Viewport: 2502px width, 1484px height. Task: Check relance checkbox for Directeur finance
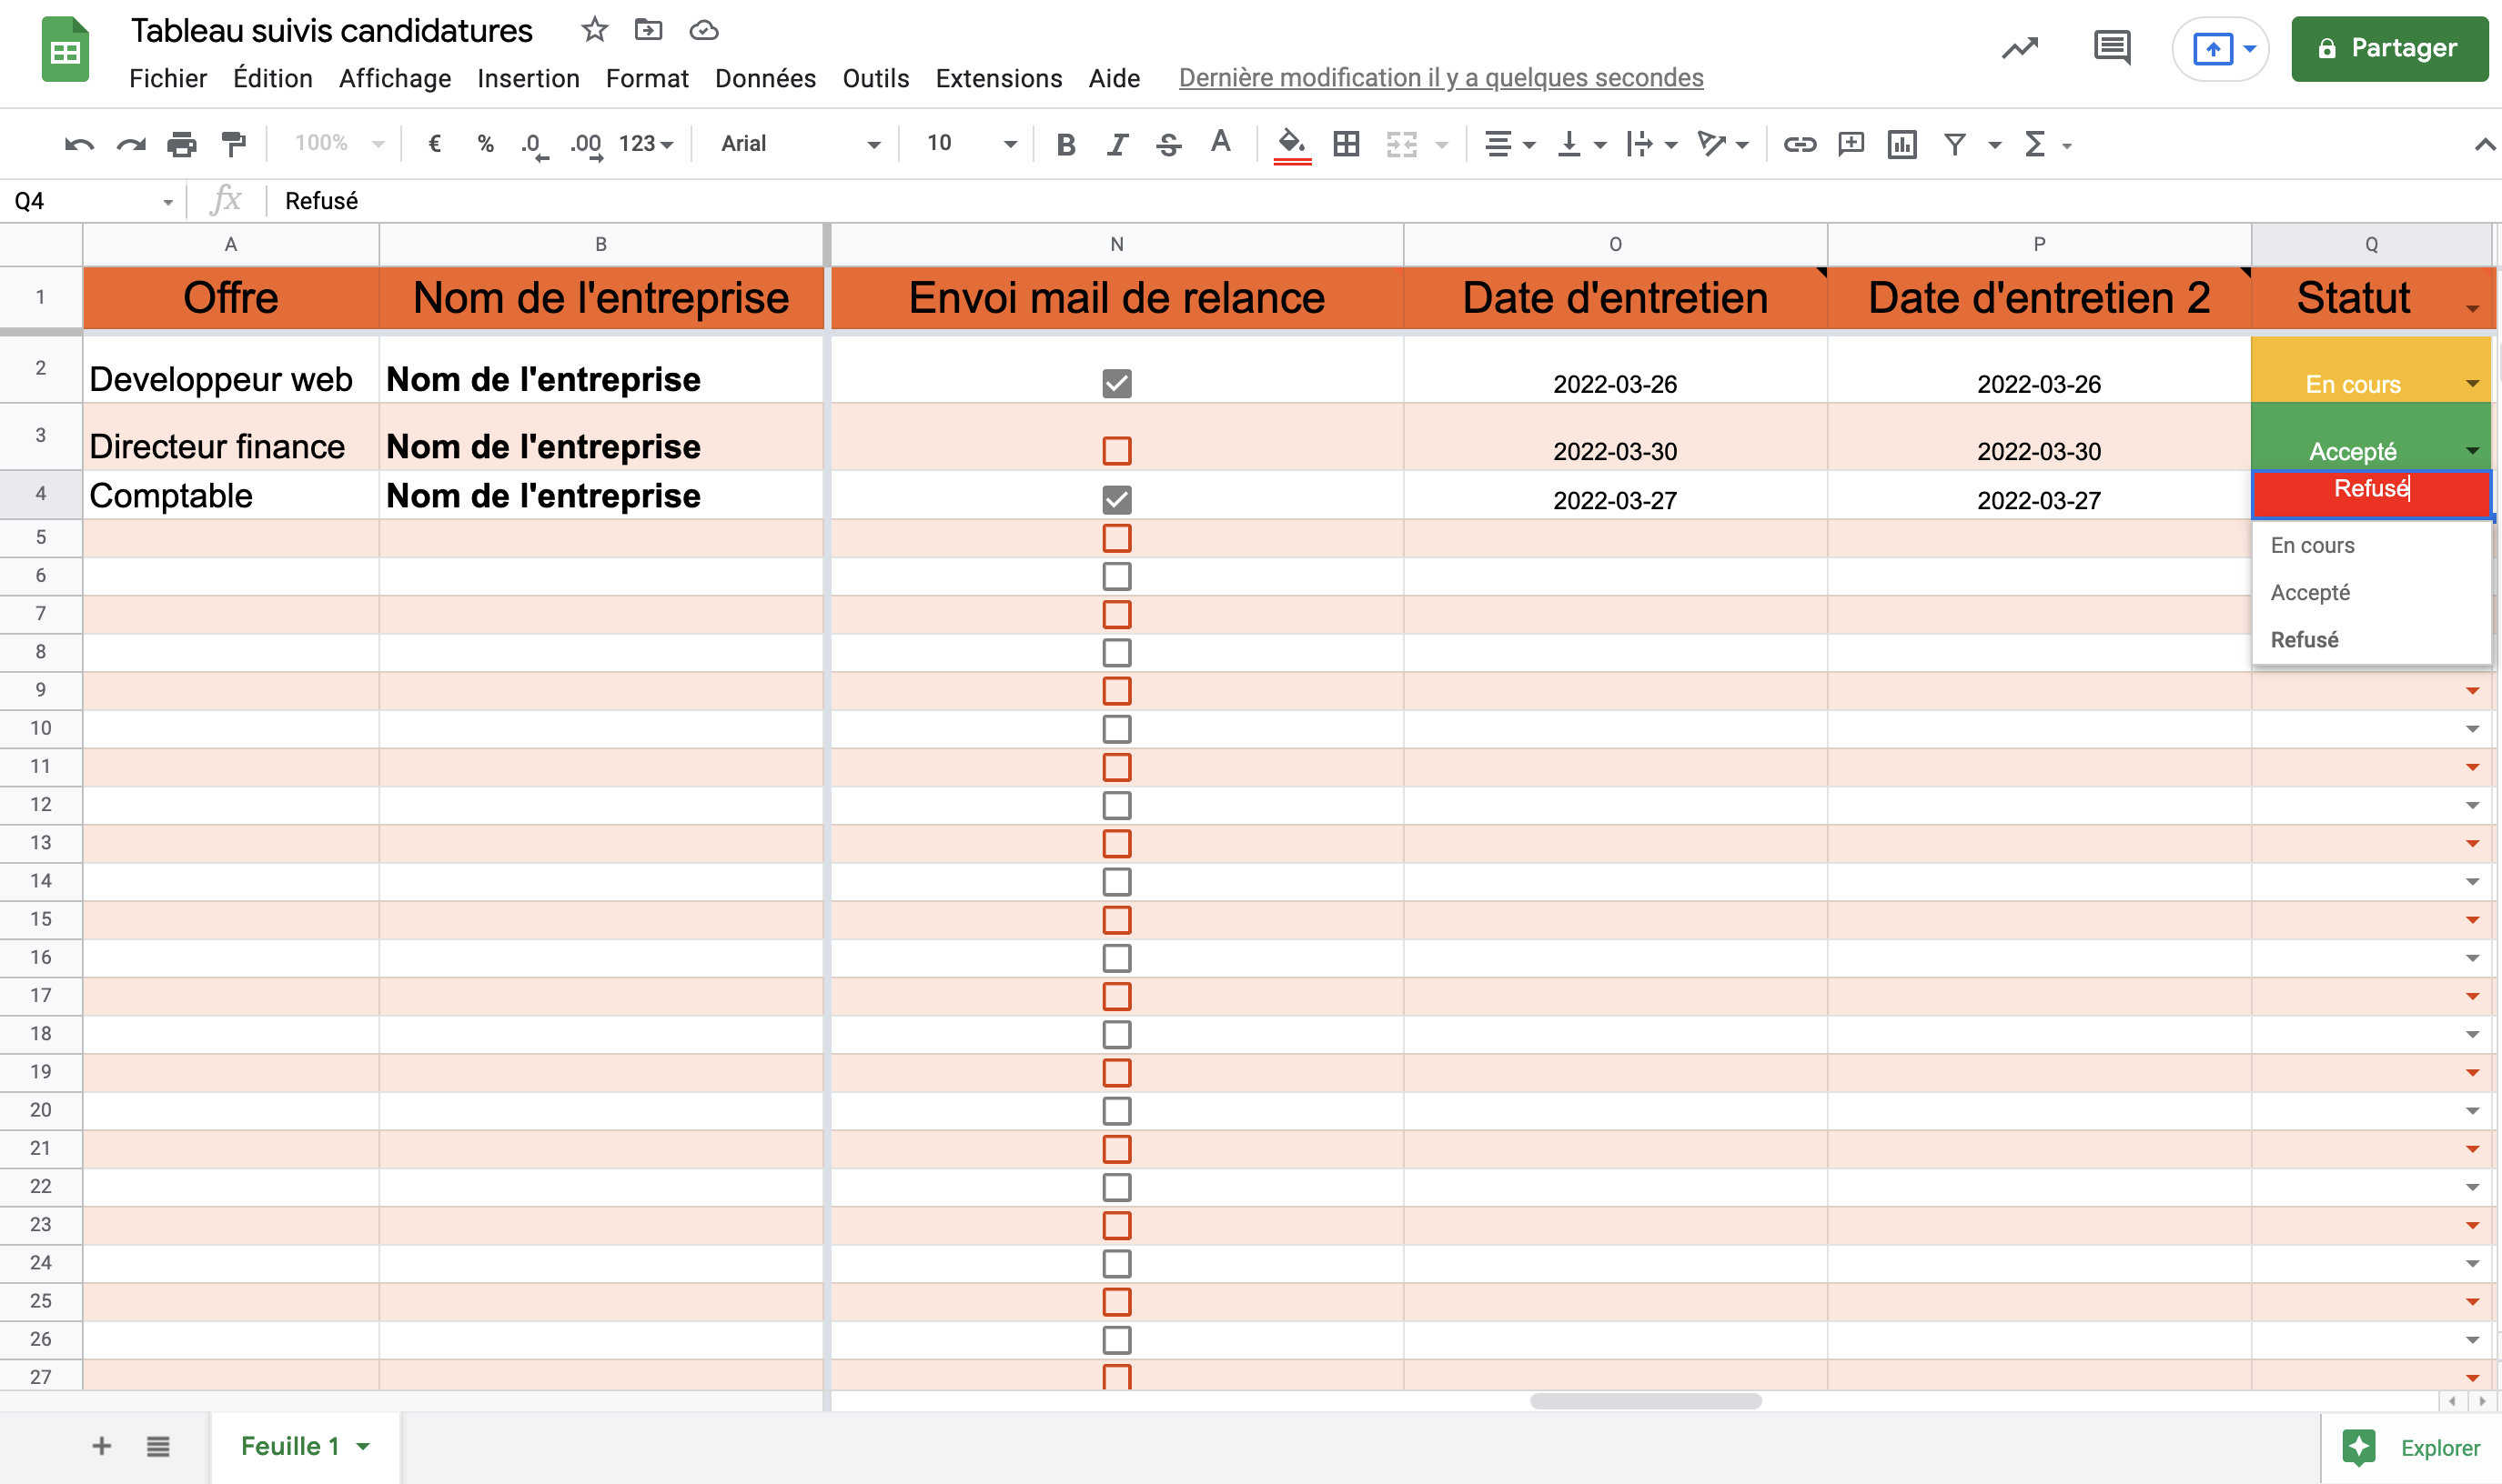1116,451
